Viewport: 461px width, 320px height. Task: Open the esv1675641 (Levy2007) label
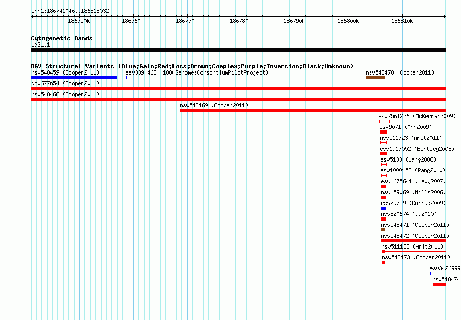(x=413, y=181)
